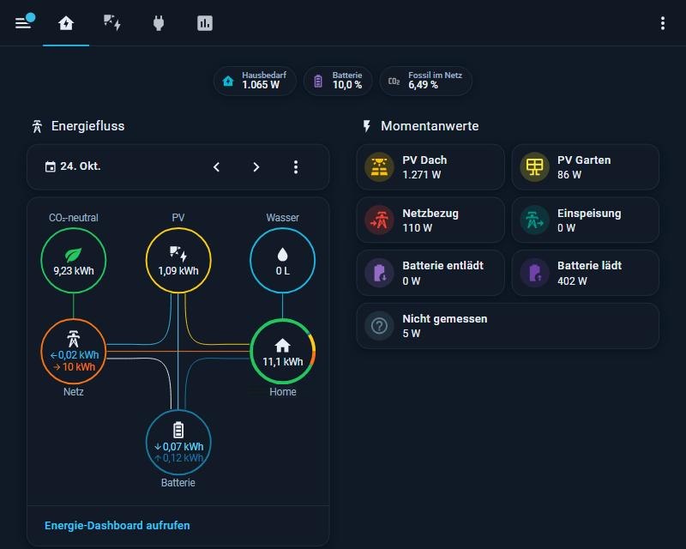The height and width of the screenshot is (549, 686).
Task: Click the CO₂-neutral 9,23 kWh circle
Action: point(74,260)
